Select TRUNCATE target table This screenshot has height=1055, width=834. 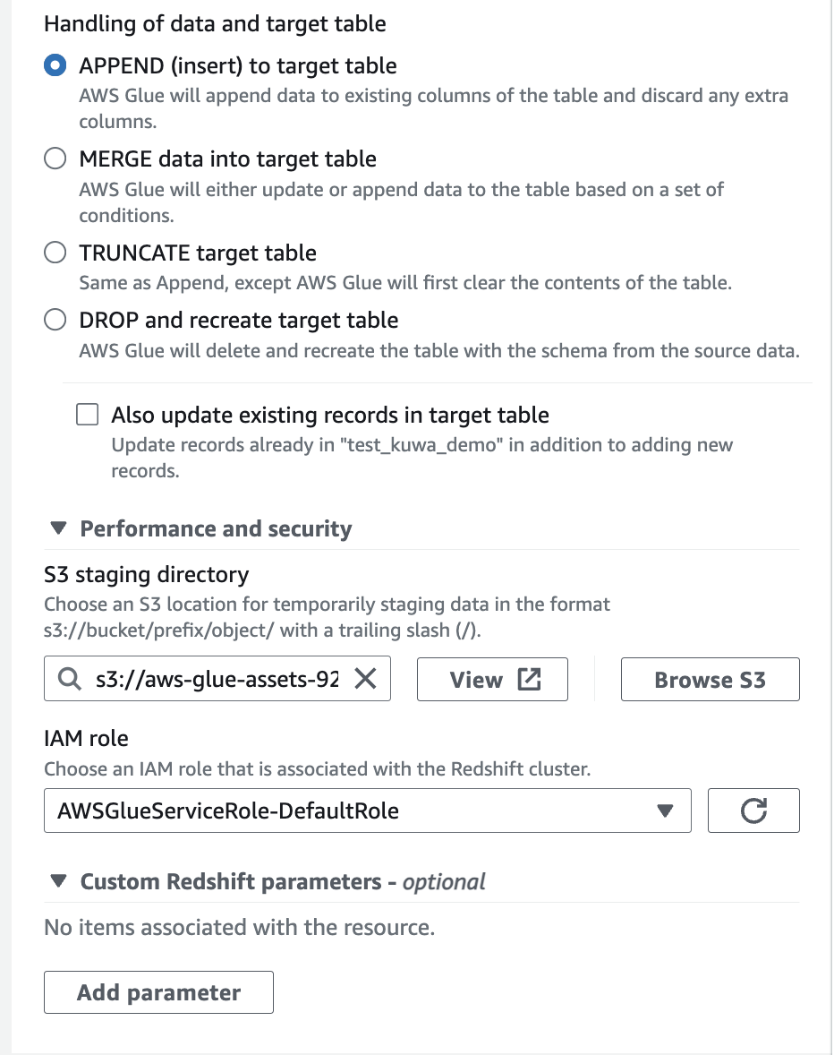(x=55, y=253)
